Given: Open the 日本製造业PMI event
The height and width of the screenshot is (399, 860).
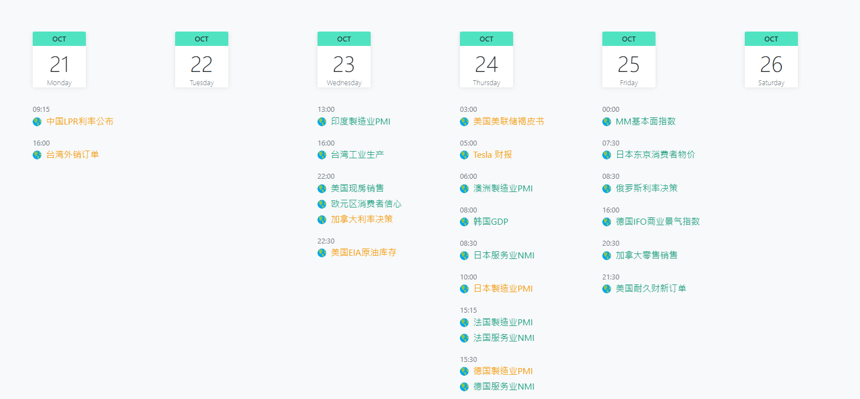Looking at the screenshot, I should [x=503, y=288].
